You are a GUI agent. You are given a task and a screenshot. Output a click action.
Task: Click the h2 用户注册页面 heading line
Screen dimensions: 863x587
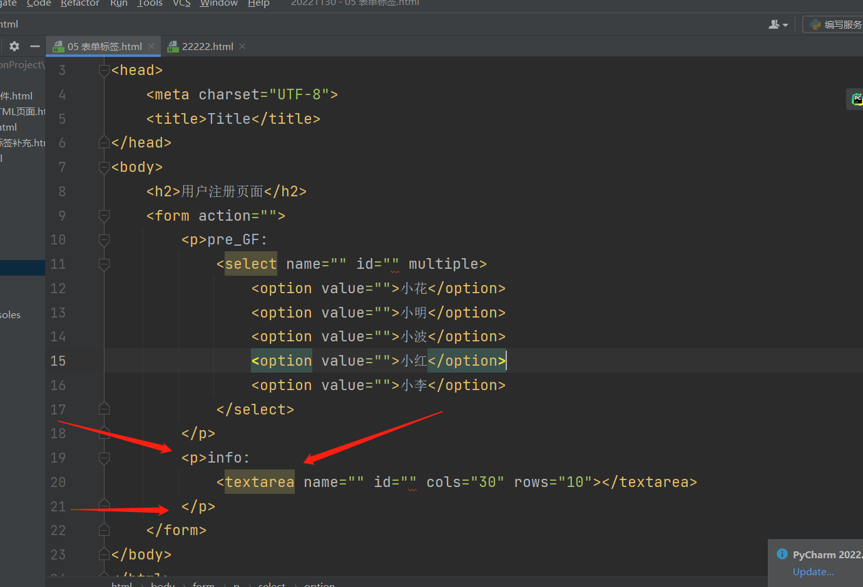click(227, 191)
